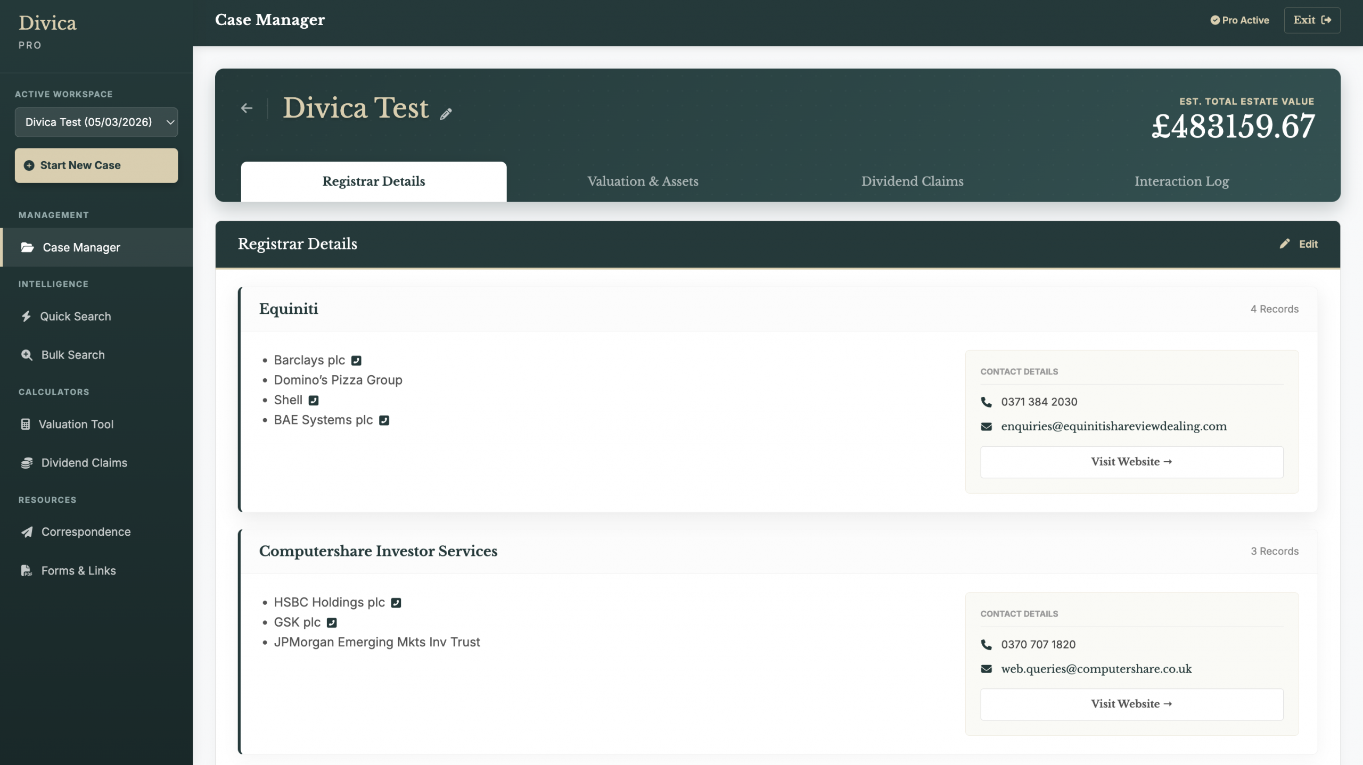Open Valuation Tool in the sidebar

click(96, 425)
